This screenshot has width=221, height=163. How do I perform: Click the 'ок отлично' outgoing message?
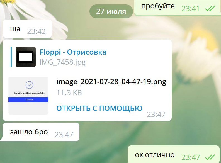coord(174,154)
